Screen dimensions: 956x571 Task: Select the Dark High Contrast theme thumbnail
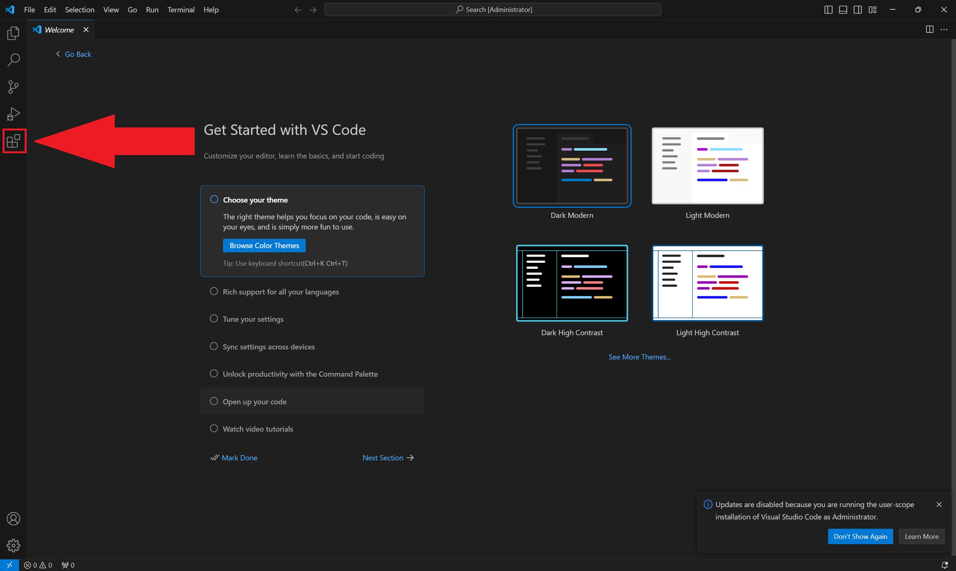(572, 283)
